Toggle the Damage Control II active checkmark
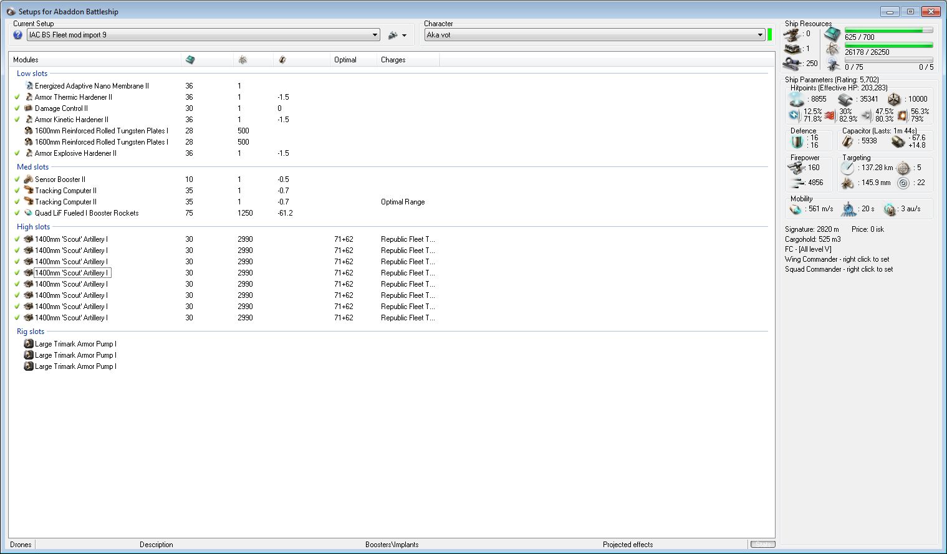The image size is (947, 554). (17, 108)
